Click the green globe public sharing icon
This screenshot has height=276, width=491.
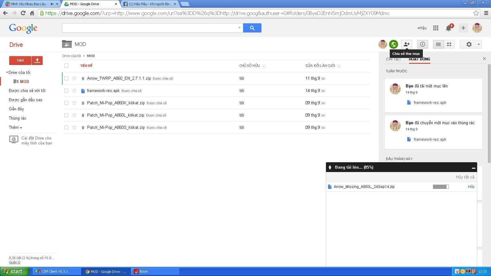pyautogui.click(x=394, y=44)
